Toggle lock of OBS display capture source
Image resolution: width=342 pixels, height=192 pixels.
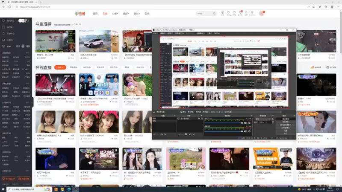[202, 119]
